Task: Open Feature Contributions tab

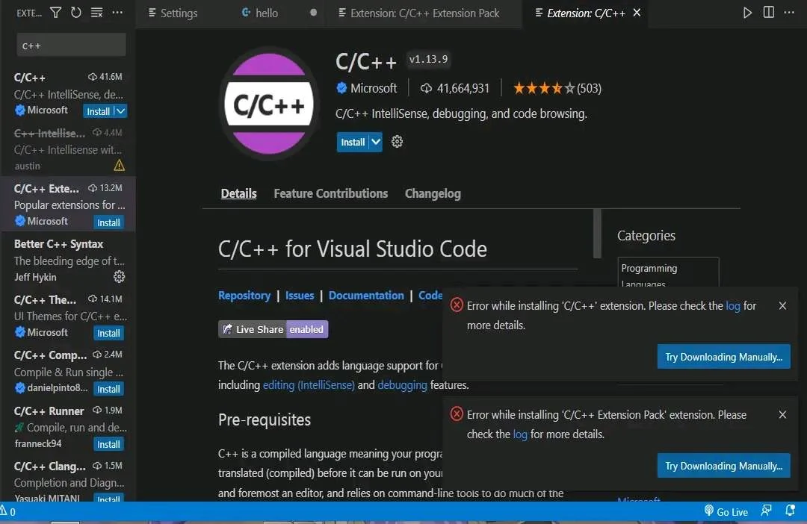Action: coord(331,193)
